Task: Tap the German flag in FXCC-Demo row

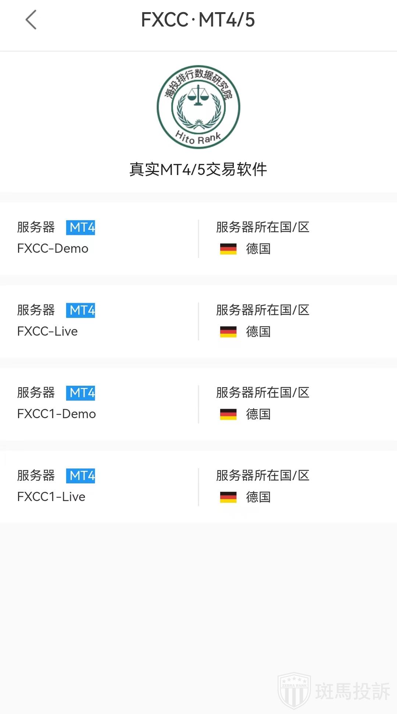Action: click(x=228, y=249)
